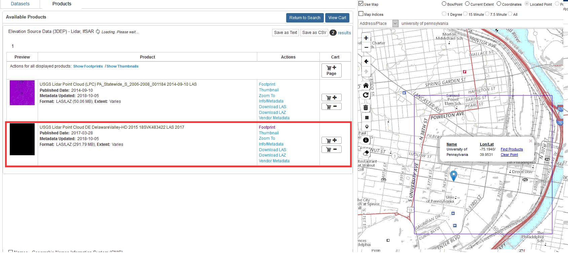
Task: Reset map to home extent
Action: point(366,85)
